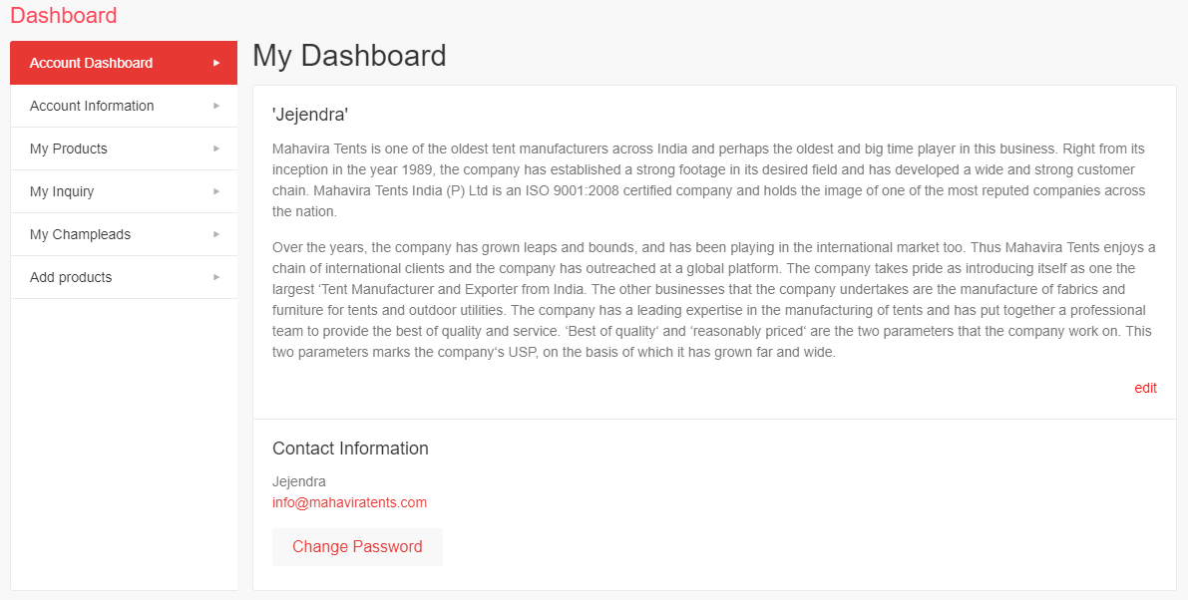
Task: Click the arrow icon beside My Champleads
Action: (x=216, y=234)
